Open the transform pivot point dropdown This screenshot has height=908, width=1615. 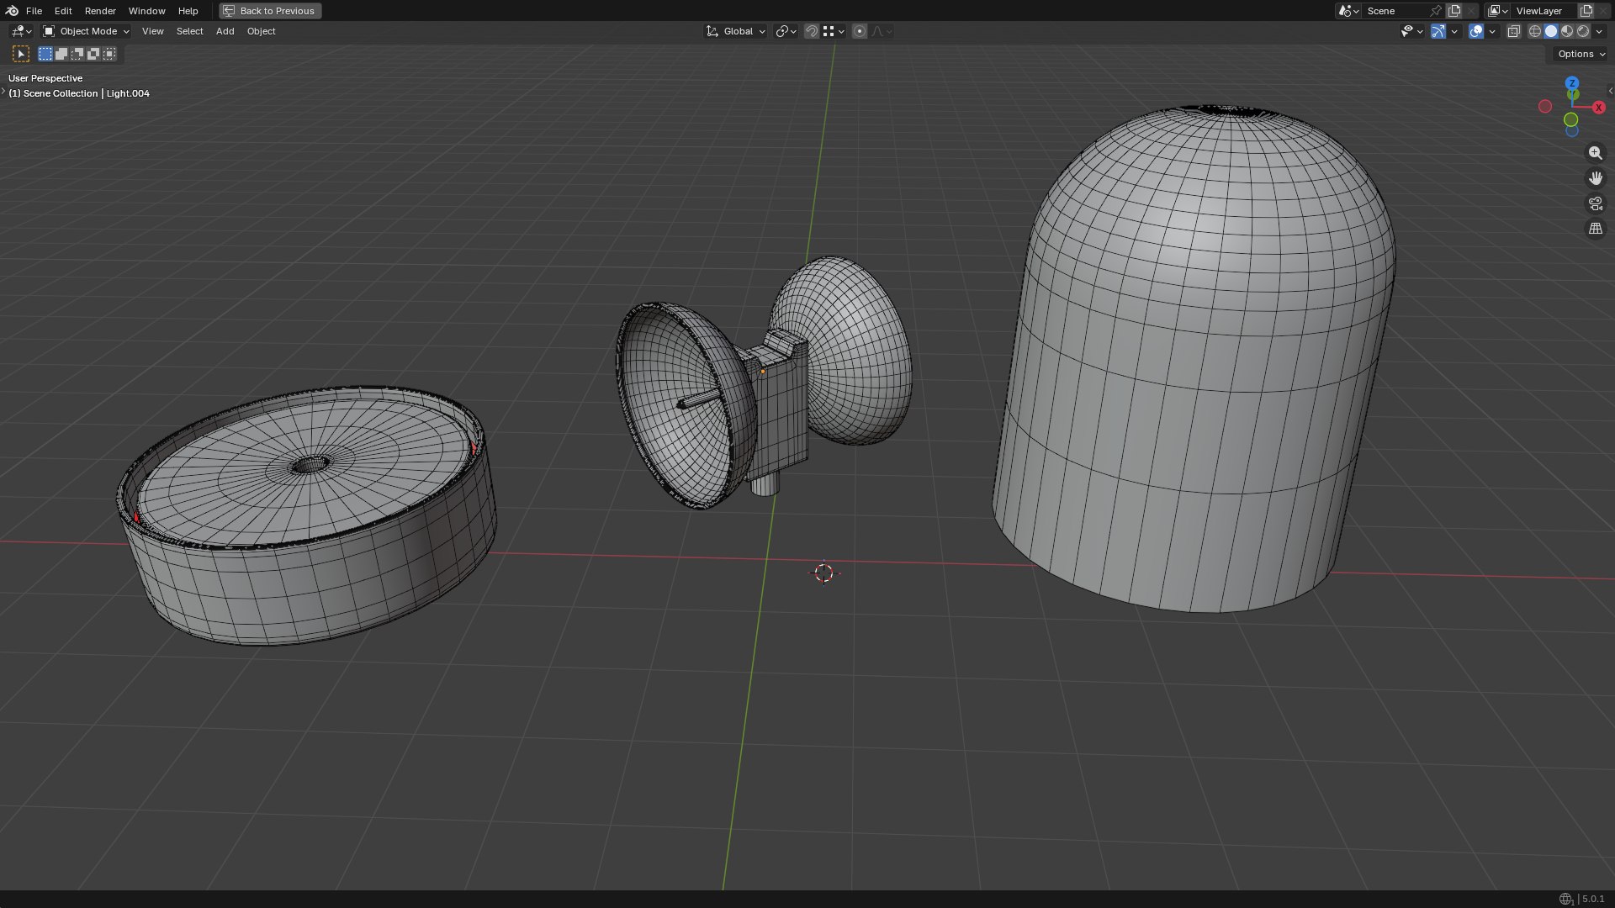pos(786,31)
